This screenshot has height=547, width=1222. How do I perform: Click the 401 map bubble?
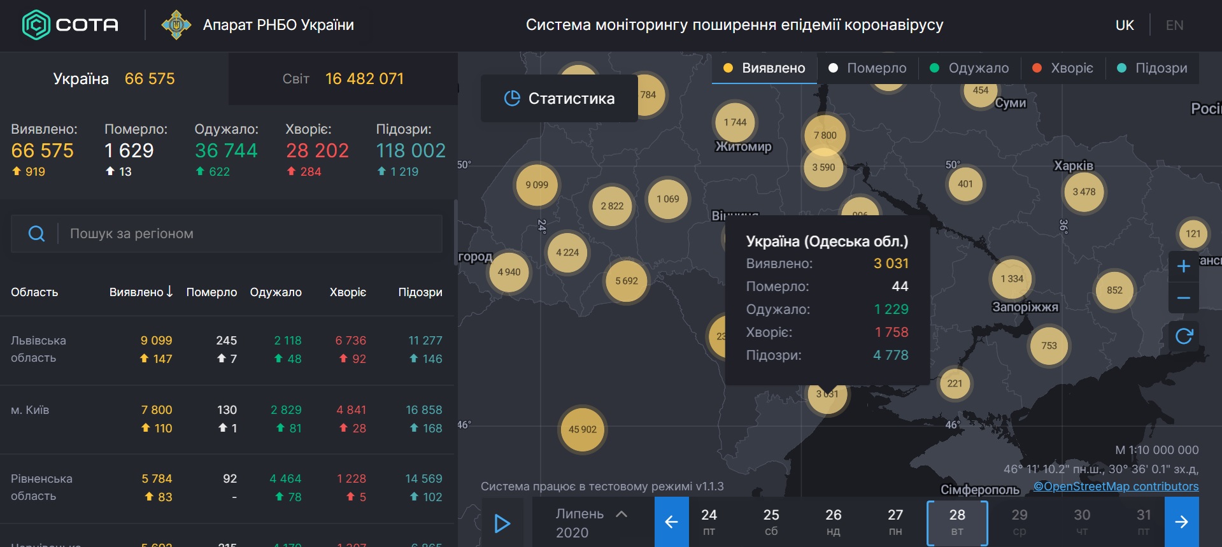click(x=965, y=184)
